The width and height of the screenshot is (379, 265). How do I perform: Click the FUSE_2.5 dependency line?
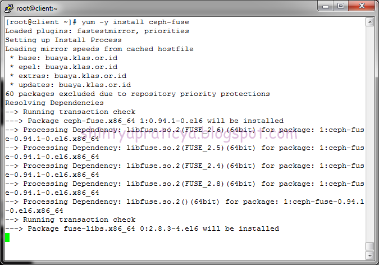point(185,152)
